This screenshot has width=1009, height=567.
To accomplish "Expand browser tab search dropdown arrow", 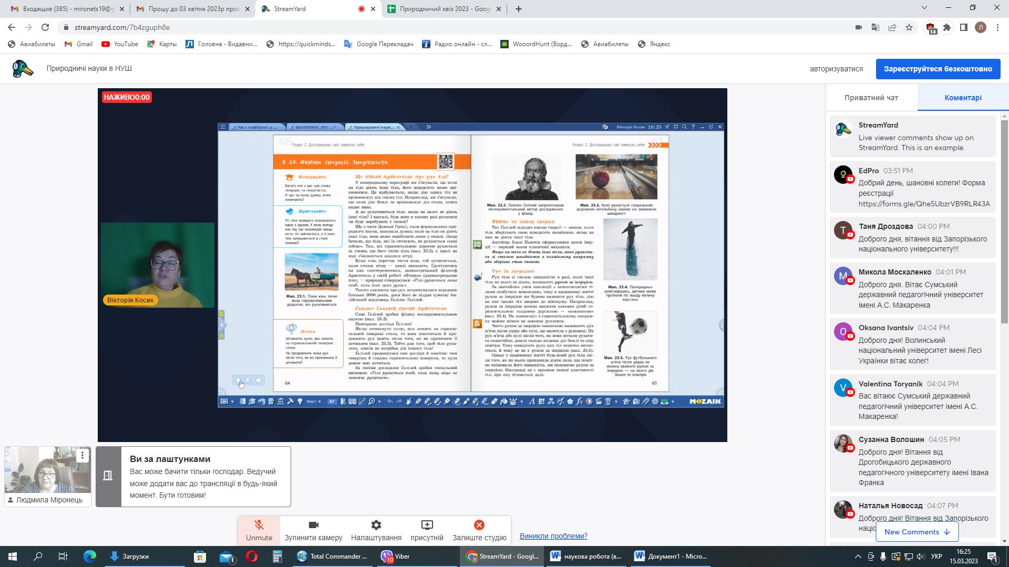I will point(924,8).
